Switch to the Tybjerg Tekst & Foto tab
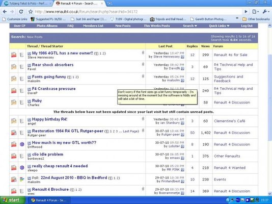This screenshot has width=272, height=204. pos(26,3)
